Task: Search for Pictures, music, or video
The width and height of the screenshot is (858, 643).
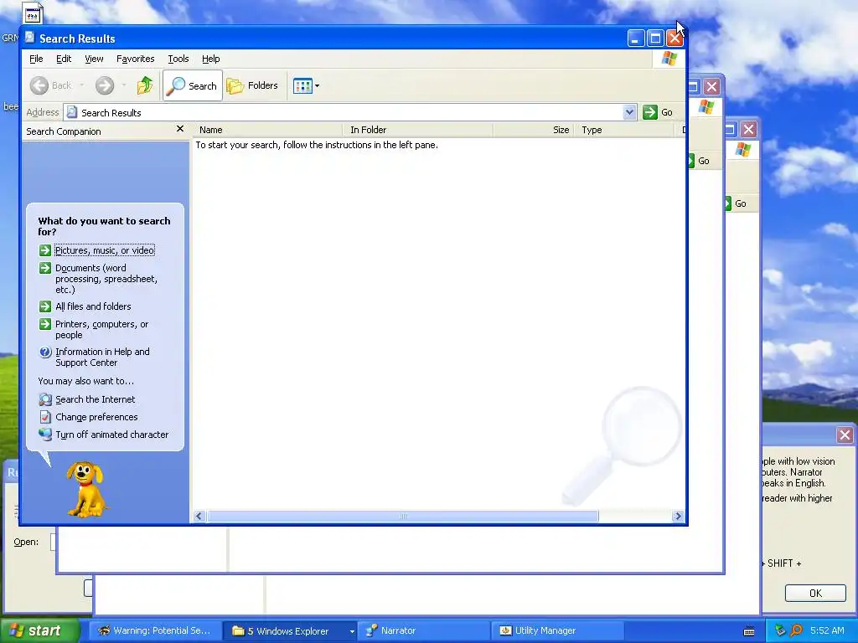Action: [x=105, y=250]
